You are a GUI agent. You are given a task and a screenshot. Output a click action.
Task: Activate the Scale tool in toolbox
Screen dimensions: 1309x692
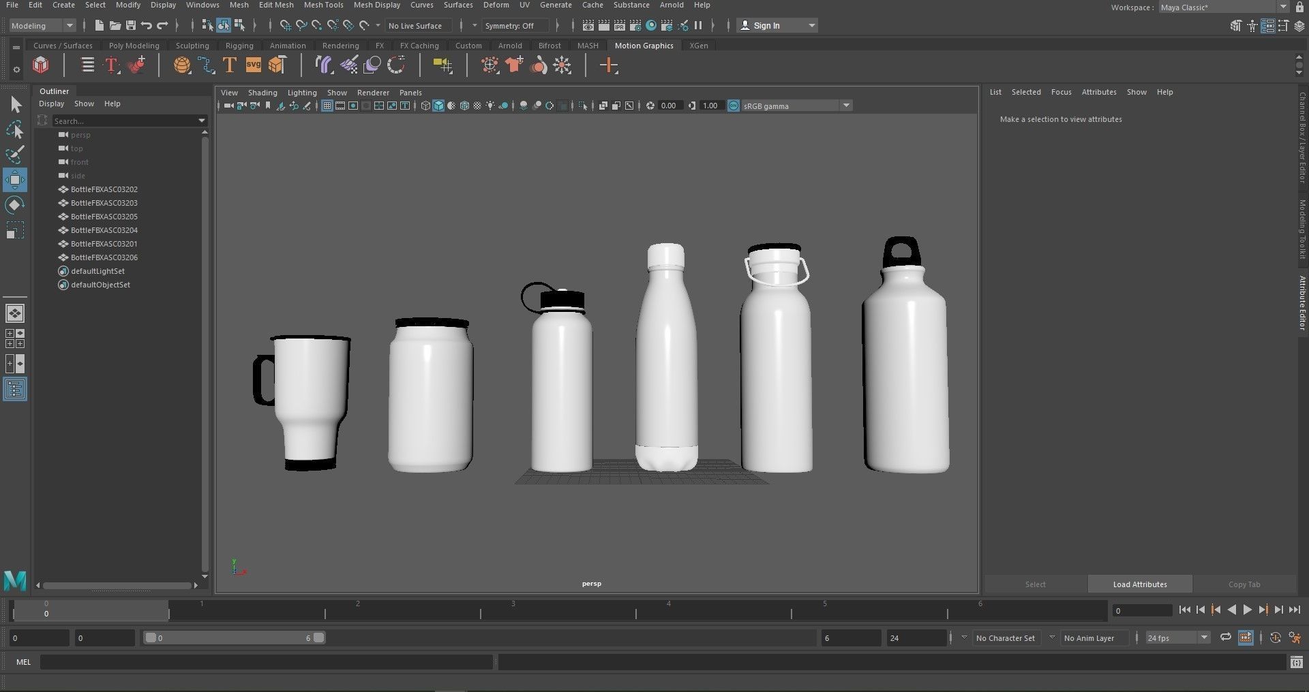(15, 230)
